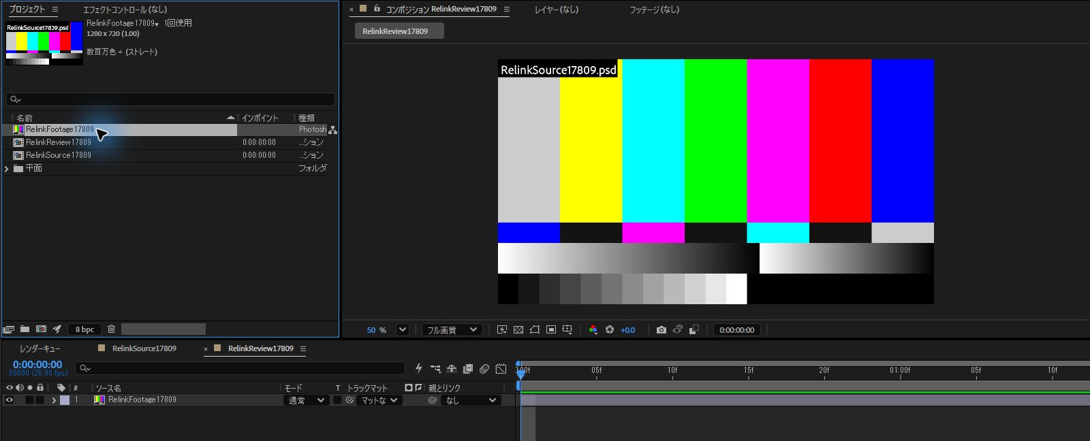Click the 0:00:00:00 preview time button

[x=737, y=330]
